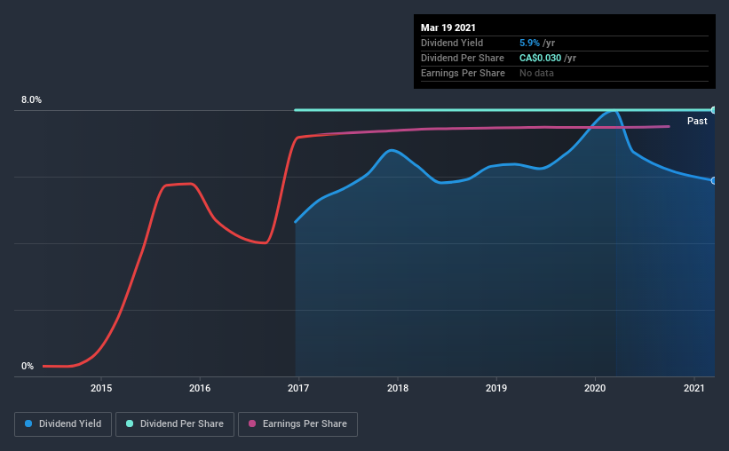Image resolution: width=729 pixels, height=451 pixels.
Task: Click the 2017 x-axis label
Action: (x=298, y=388)
